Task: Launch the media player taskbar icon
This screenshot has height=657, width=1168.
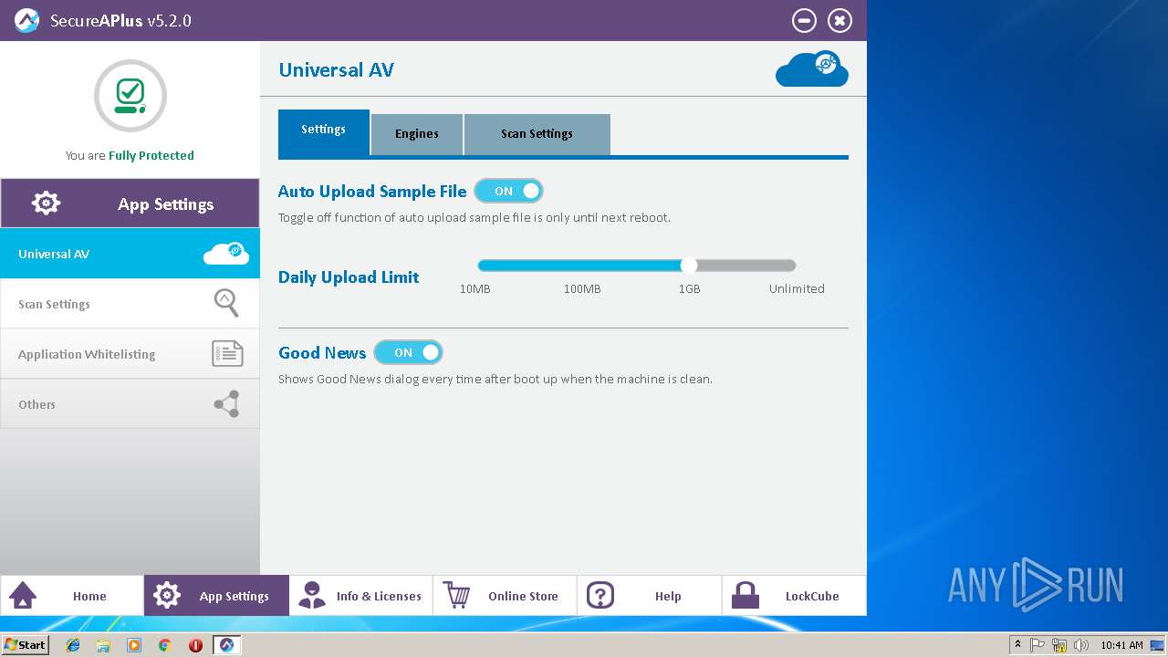Action: pos(134,645)
